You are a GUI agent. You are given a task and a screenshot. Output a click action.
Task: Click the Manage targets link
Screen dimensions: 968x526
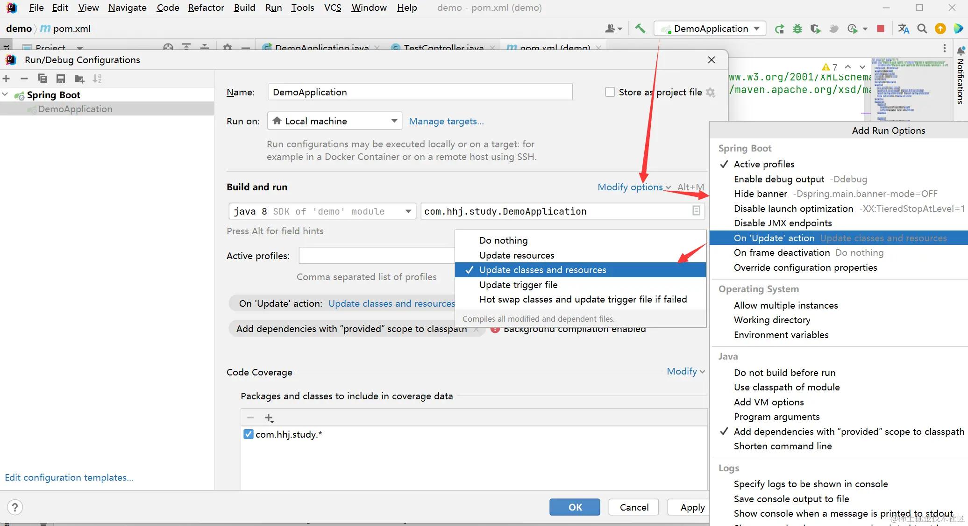coord(446,121)
